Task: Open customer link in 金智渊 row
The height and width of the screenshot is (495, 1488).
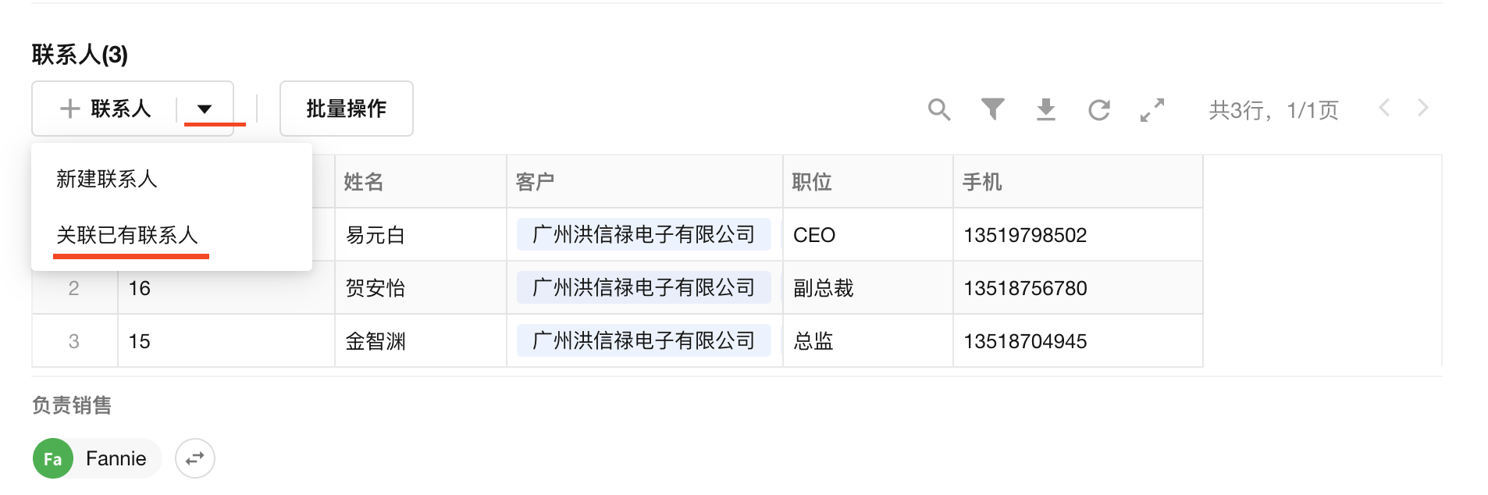Action: [x=643, y=341]
